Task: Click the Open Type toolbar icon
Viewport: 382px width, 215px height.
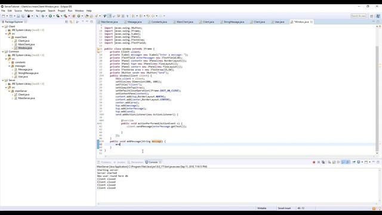Action: click(x=87, y=16)
